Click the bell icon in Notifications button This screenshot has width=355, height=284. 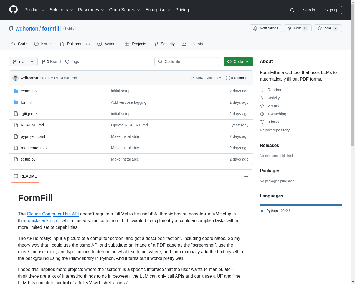(255, 28)
